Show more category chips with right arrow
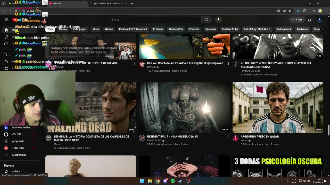The image size is (330, 185). coord(322,29)
